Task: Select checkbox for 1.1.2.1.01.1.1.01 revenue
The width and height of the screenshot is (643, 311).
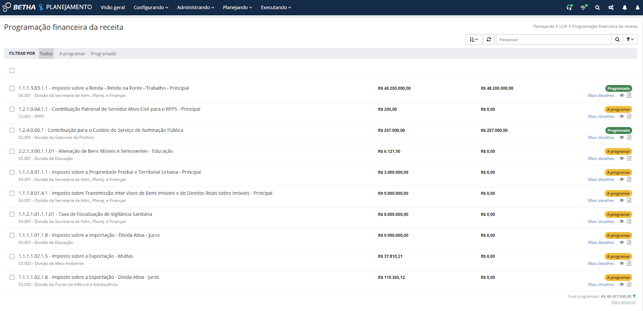Action: click(x=12, y=214)
